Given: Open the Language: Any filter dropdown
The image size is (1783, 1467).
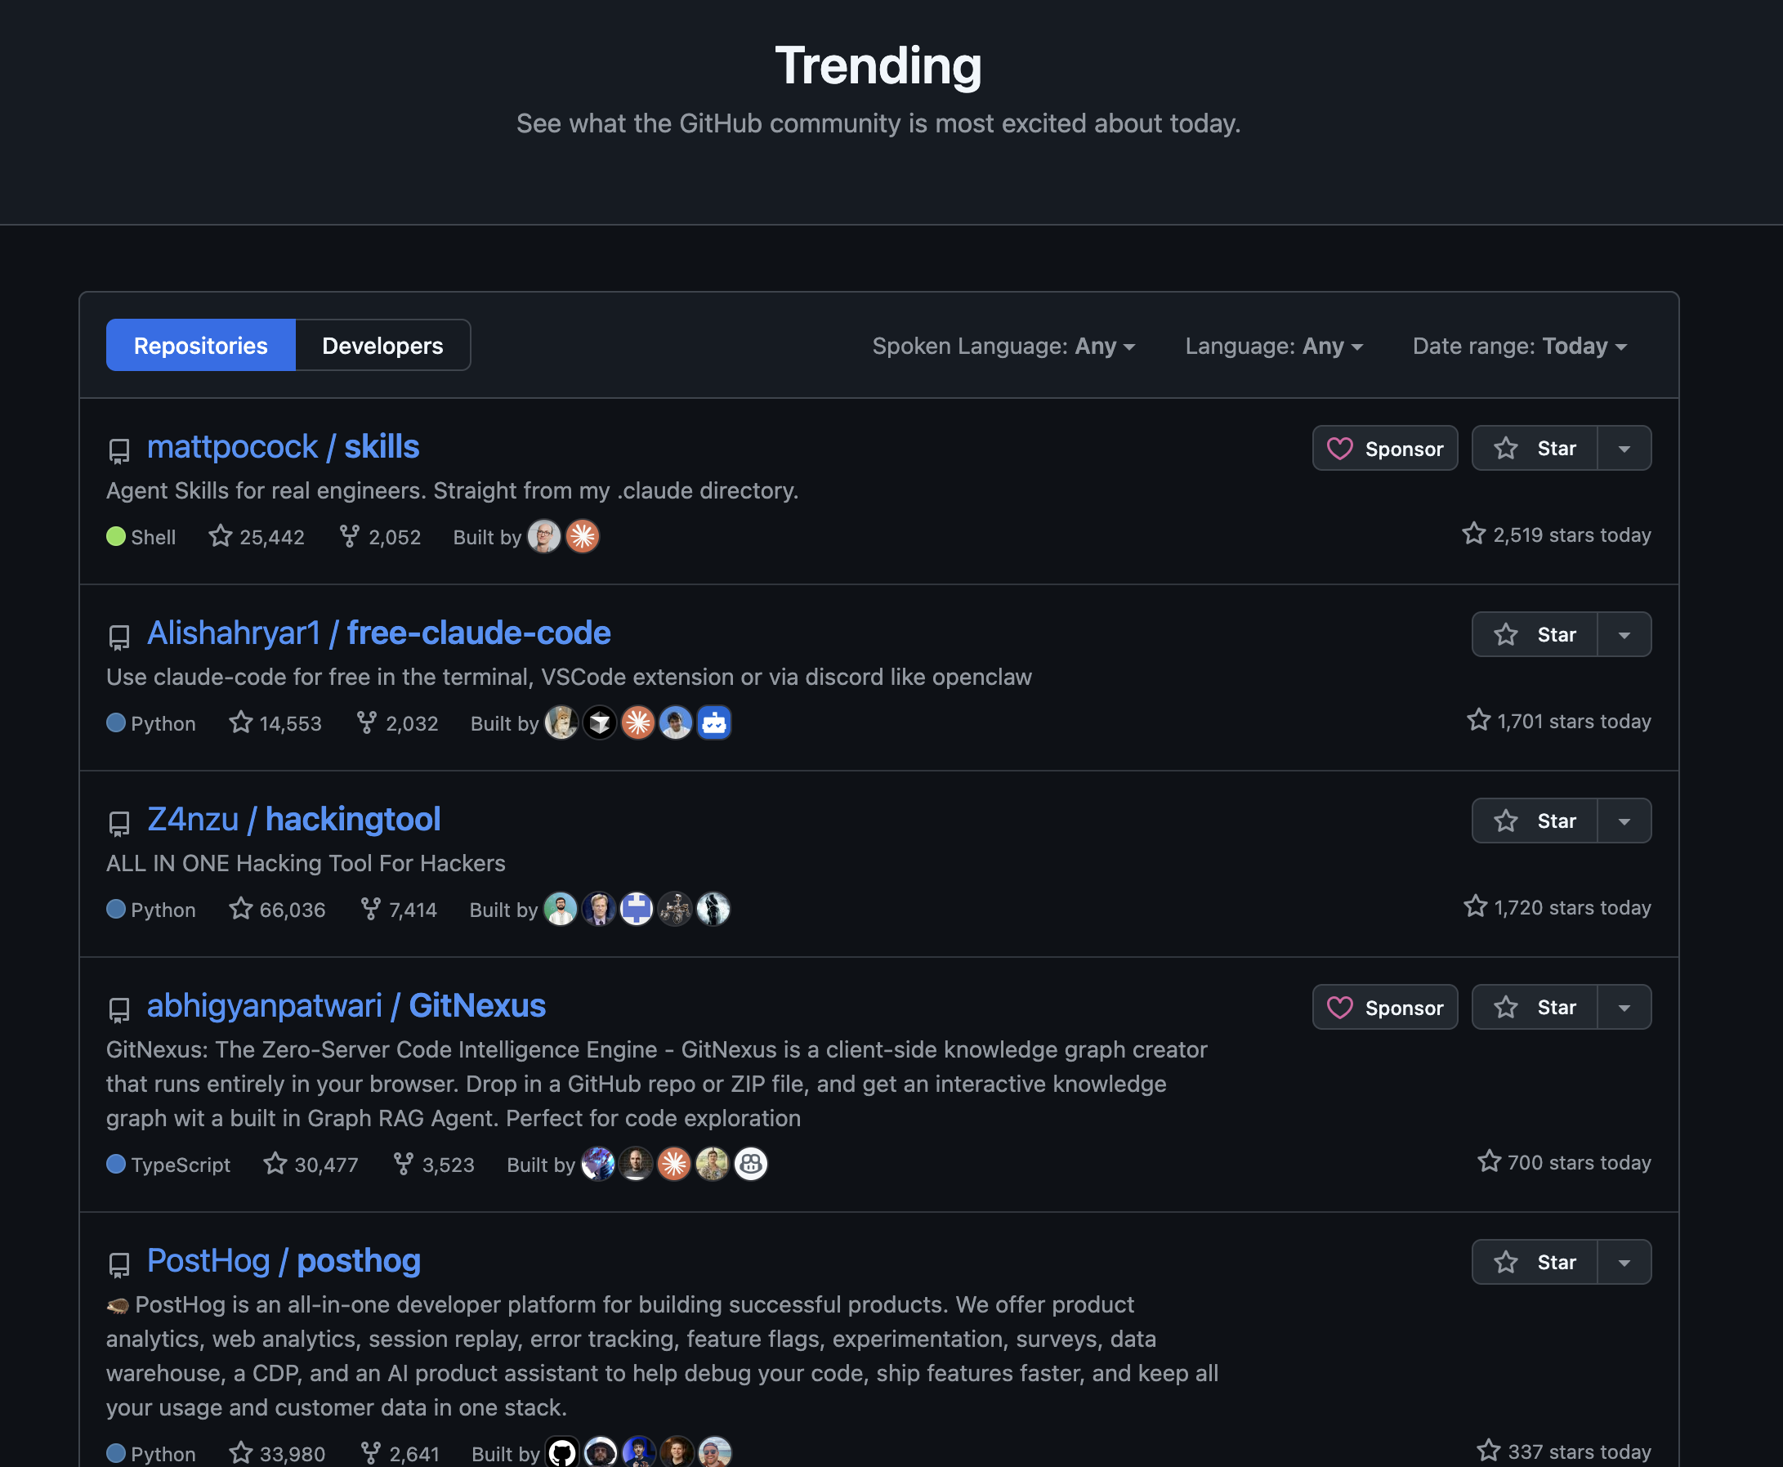Looking at the screenshot, I should [1273, 347].
